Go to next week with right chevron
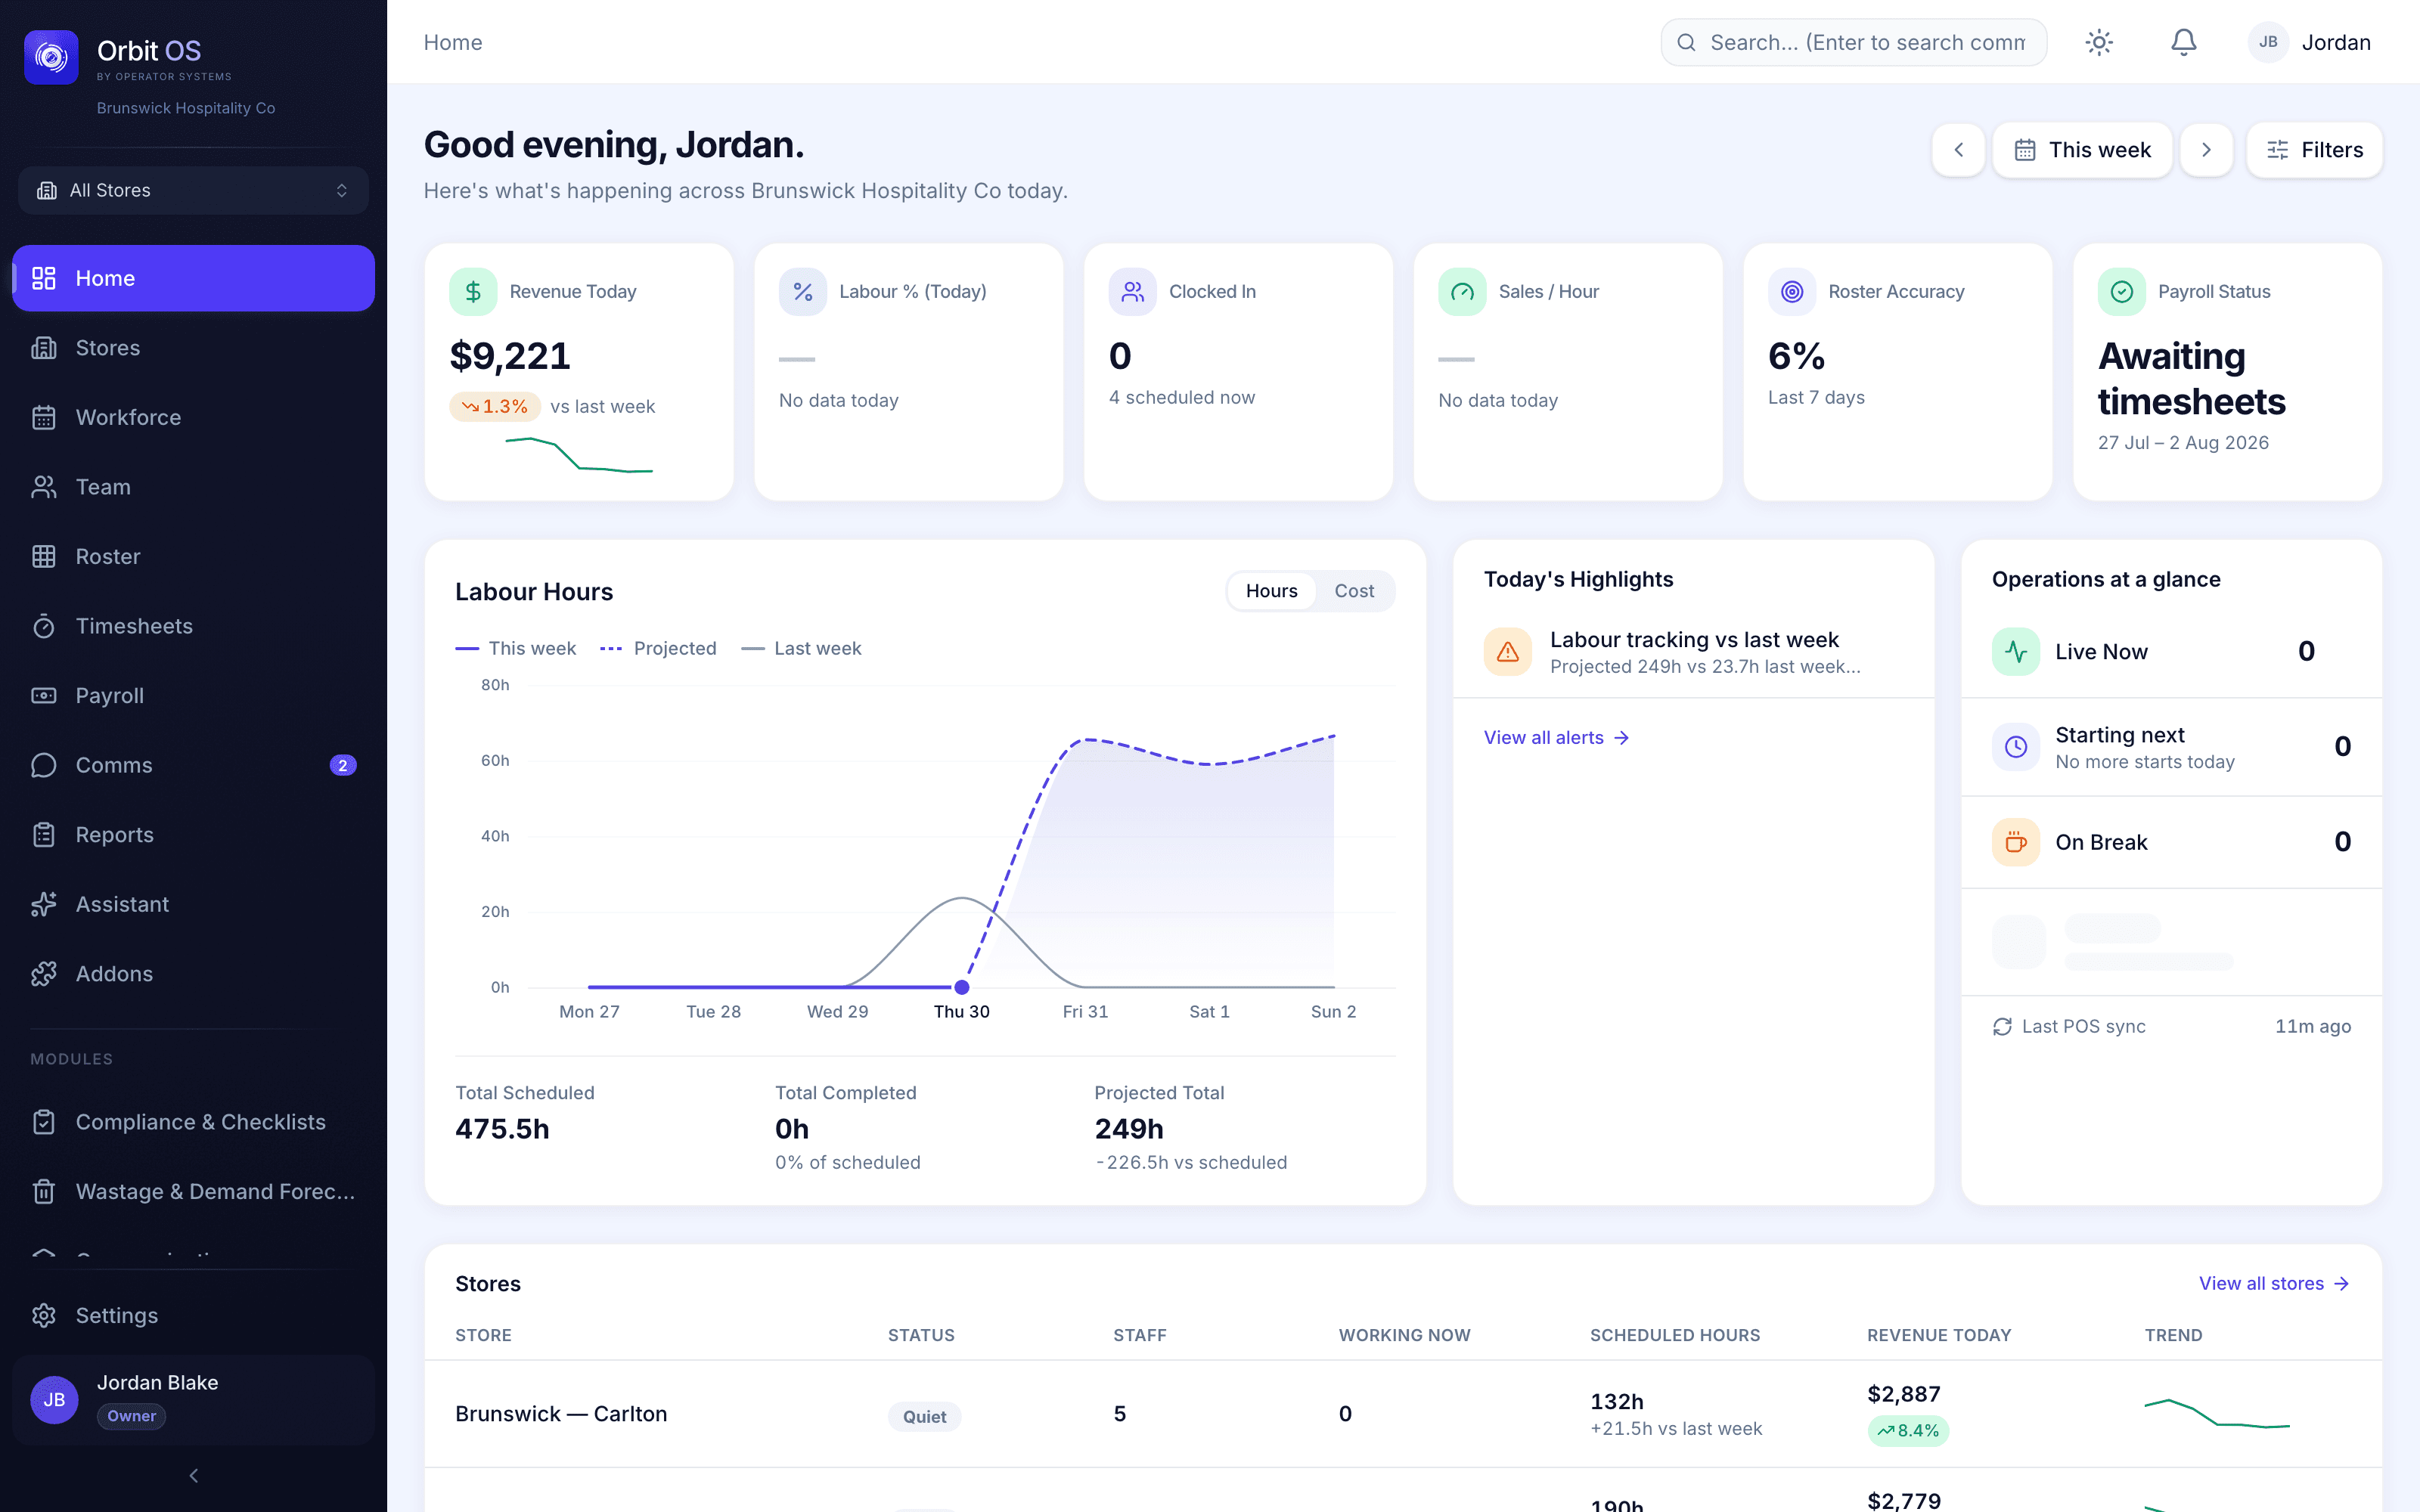 tap(2206, 150)
